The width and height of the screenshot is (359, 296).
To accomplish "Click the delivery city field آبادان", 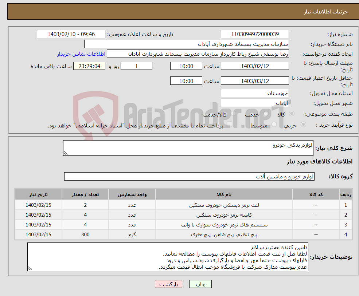I will pyautogui.click(x=255, y=103).
